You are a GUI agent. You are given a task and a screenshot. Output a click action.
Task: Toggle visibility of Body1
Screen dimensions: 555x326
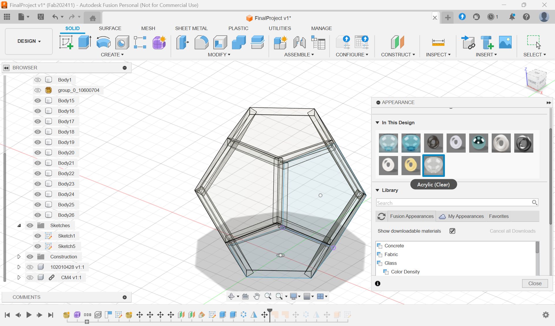tap(38, 80)
